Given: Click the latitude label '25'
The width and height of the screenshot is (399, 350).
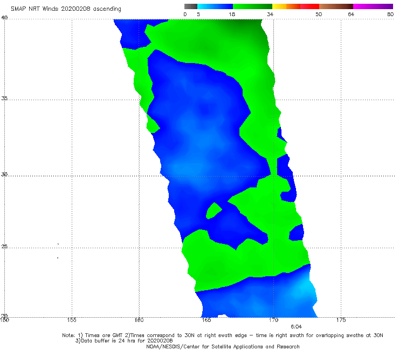Looking at the screenshot, I should pos(4,246).
